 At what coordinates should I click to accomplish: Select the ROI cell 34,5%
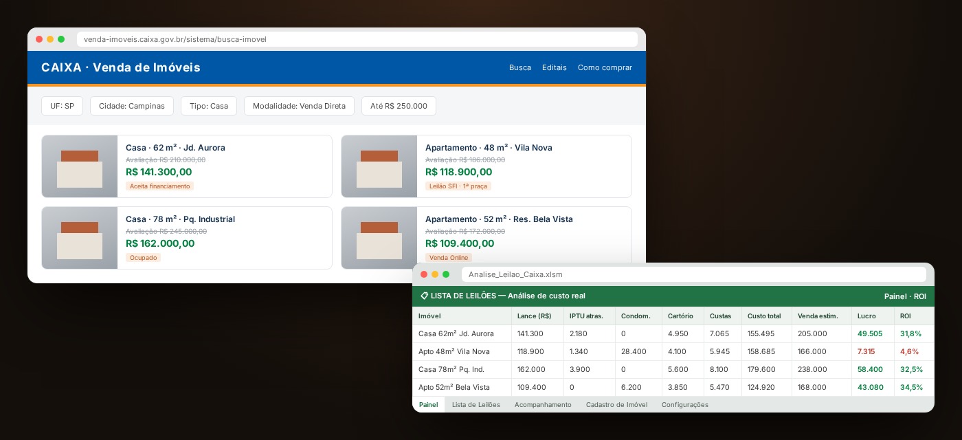[x=915, y=387]
